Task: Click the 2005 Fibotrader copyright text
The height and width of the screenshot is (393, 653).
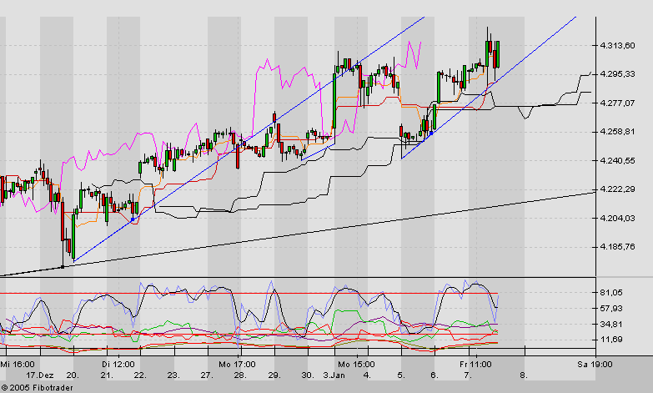Action: (x=33, y=387)
